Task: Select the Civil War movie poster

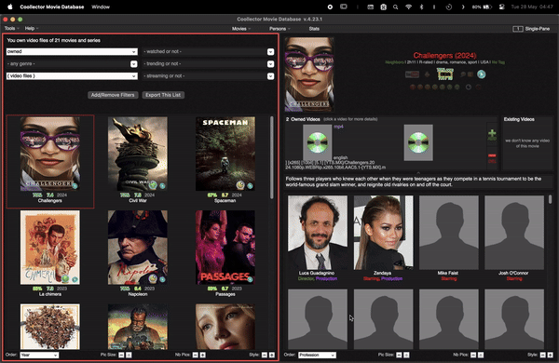Action: (x=138, y=154)
